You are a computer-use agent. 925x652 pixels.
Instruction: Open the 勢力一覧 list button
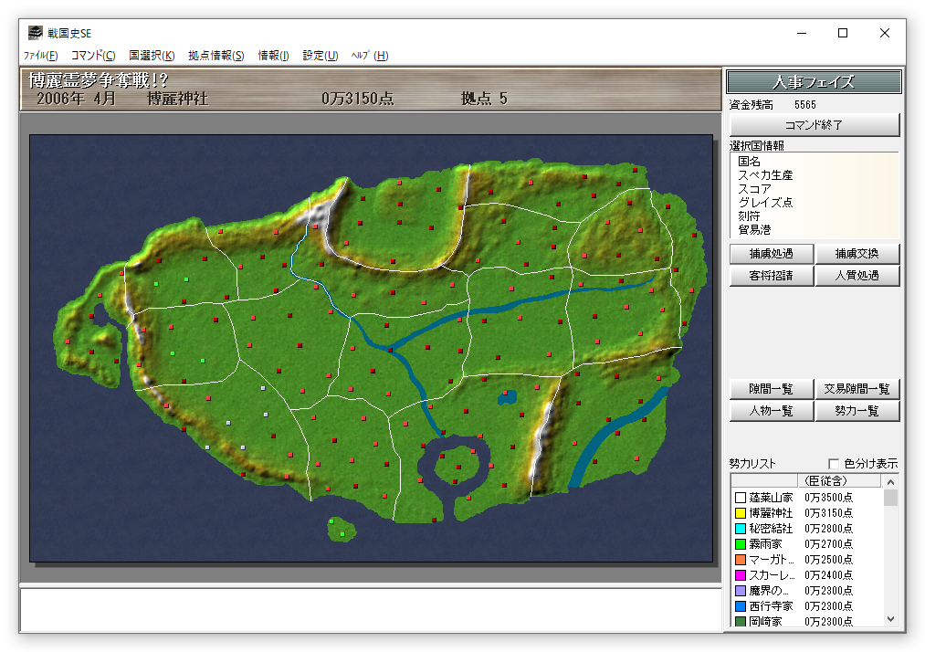click(x=857, y=412)
